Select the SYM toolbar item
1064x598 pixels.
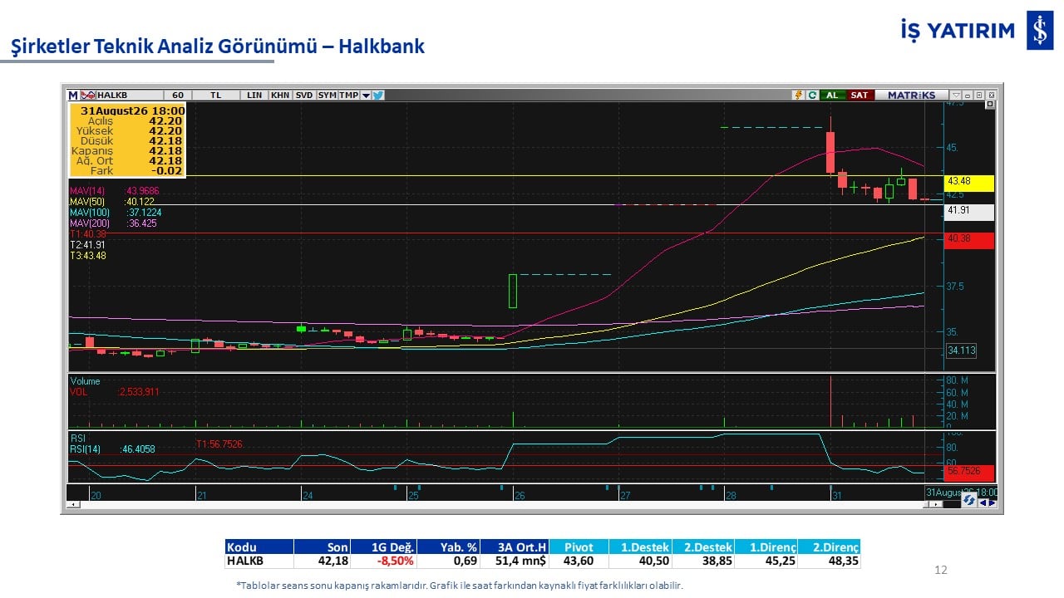point(327,95)
